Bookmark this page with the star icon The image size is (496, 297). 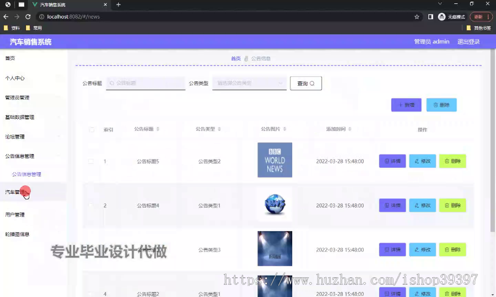417,16
